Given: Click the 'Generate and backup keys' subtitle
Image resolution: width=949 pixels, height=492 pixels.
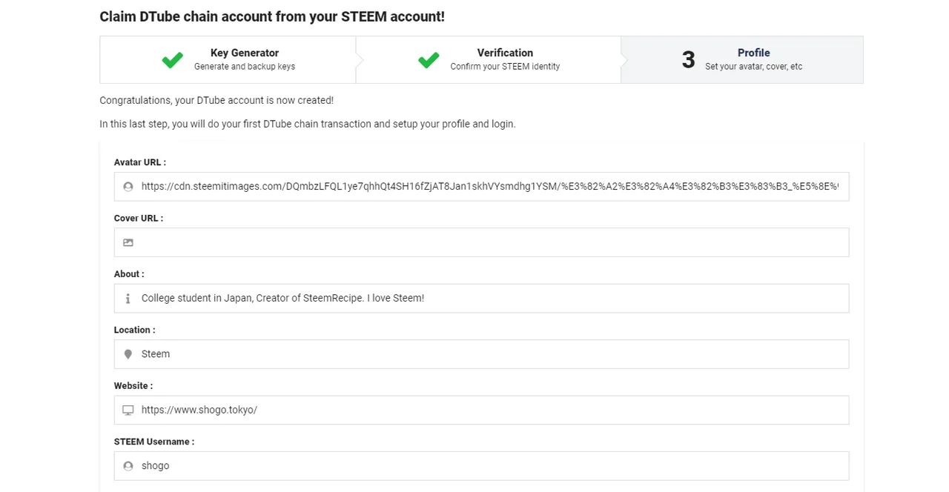Looking at the screenshot, I should [245, 67].
